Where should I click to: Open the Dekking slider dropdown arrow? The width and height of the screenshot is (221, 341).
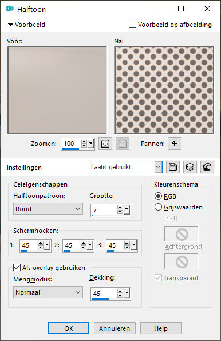coord(127,294)
